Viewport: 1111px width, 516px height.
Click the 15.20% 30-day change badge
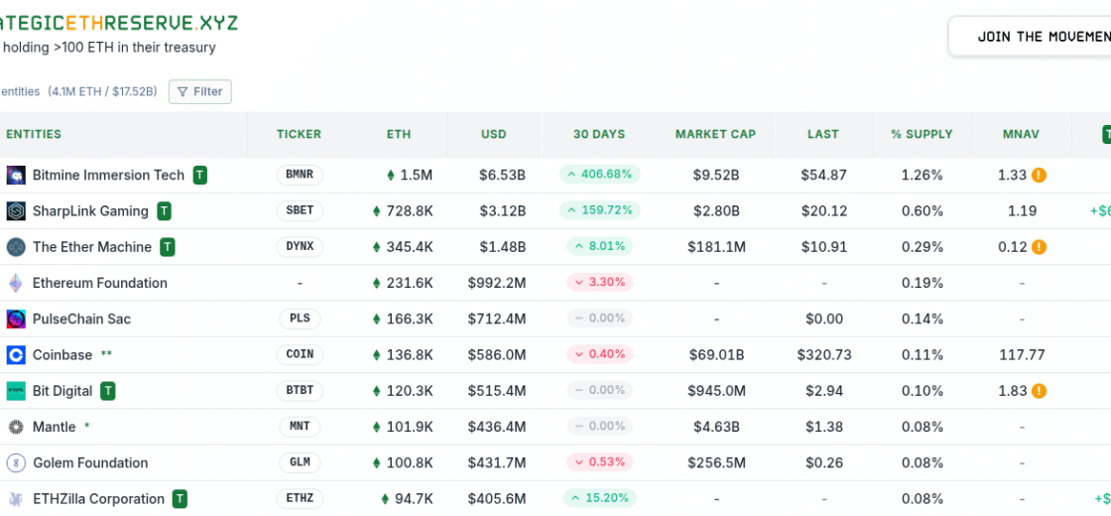pos(599,498)
